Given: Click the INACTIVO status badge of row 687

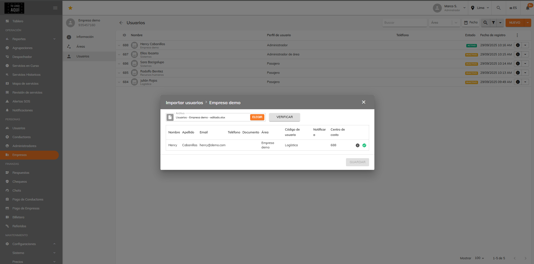Looking at the screenshot, I should [472, 55].
